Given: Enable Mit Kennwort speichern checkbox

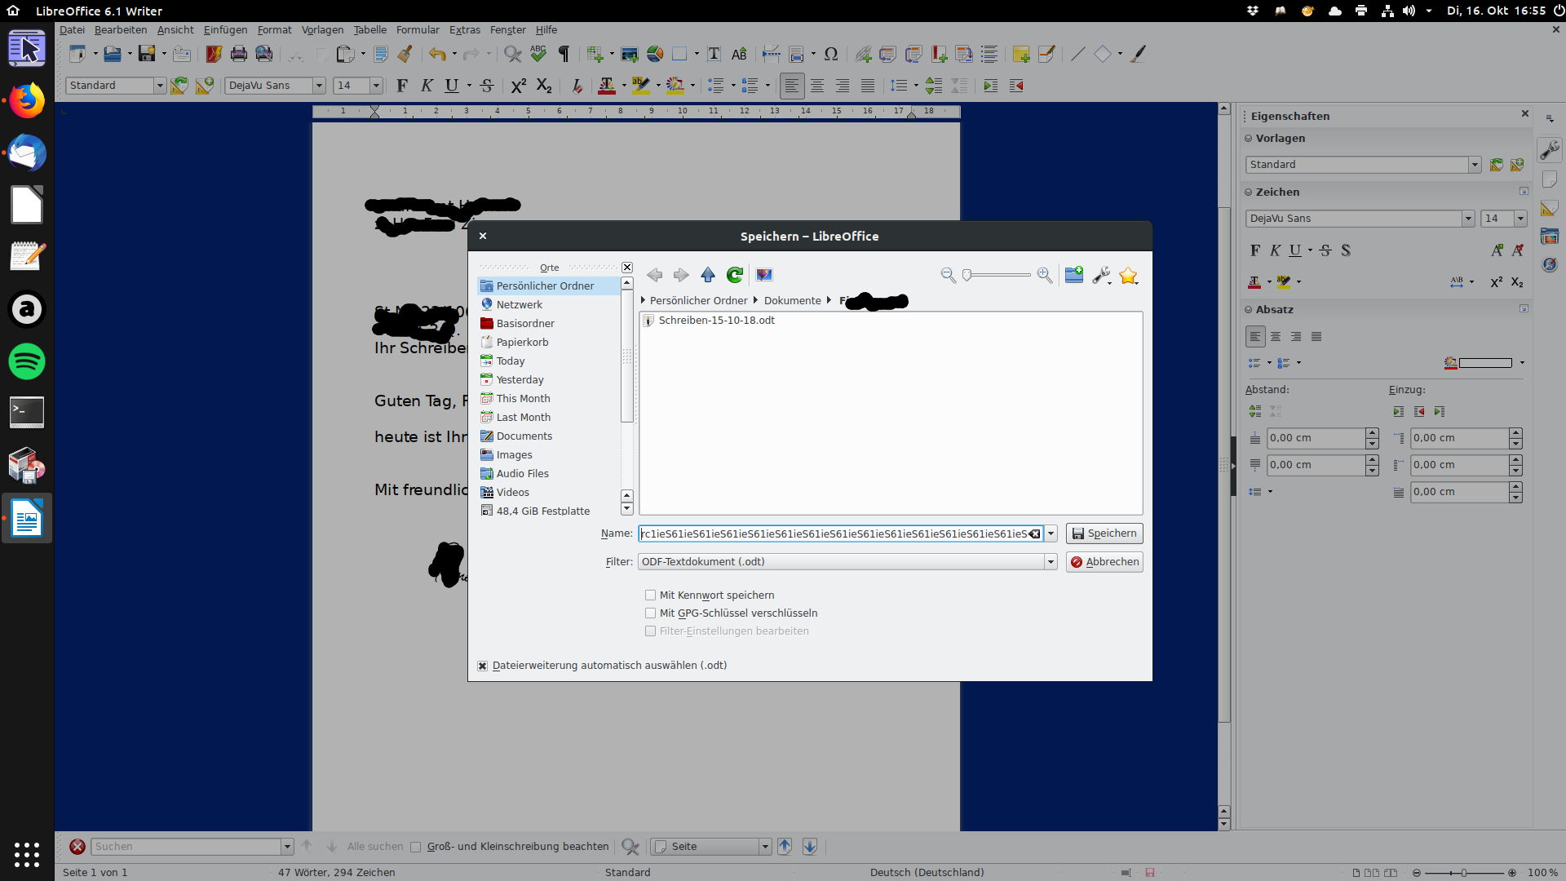Looking at the screenshot, I should [x=650, y=595].
